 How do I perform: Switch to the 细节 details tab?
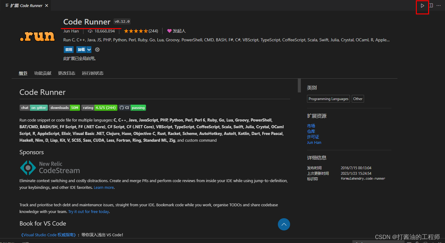click(x=23, y=73)
